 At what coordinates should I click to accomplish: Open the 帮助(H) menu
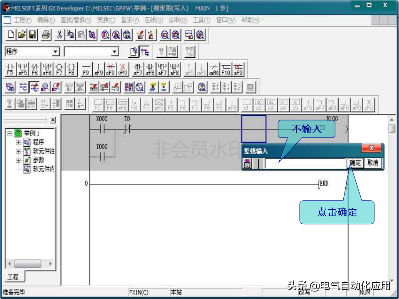[251, 20]
